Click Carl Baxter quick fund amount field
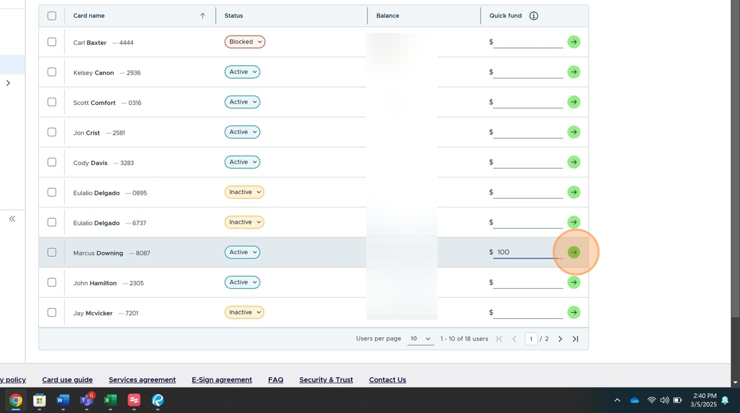Viewport: 740px width, 413px height. click(x=528, y=42)
